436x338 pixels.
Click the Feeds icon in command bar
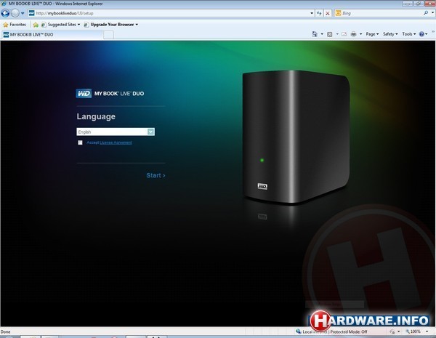point(330,34)
